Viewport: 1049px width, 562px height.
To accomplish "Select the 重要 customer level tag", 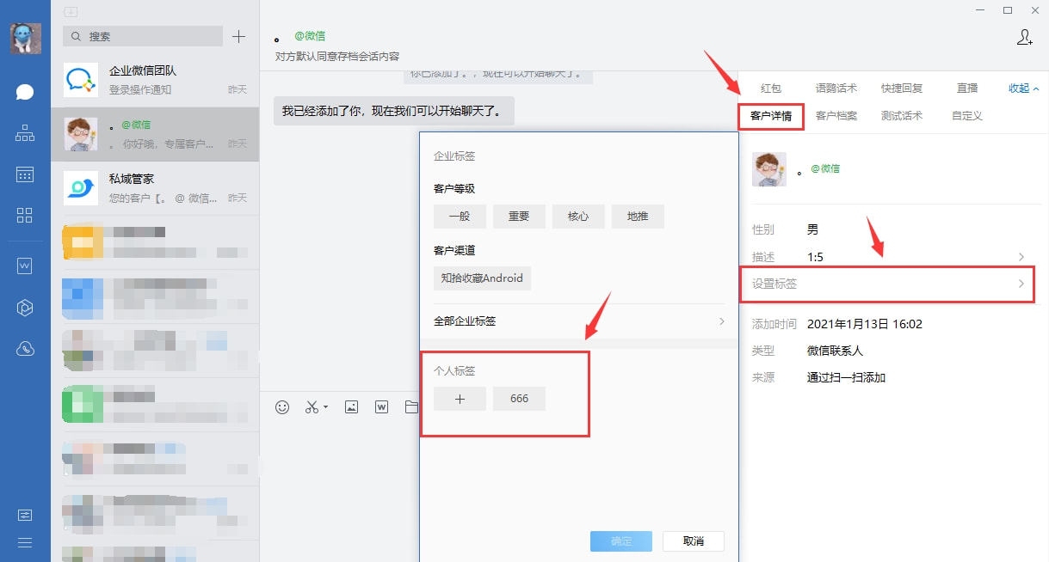I will point(519,217).
